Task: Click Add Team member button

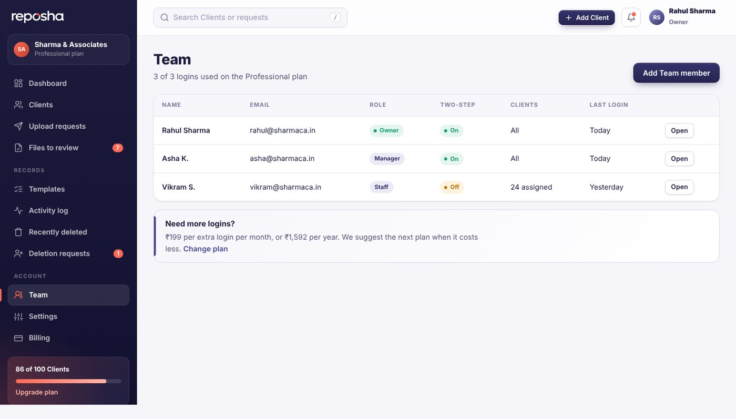Action: click(x=676, y=73)
